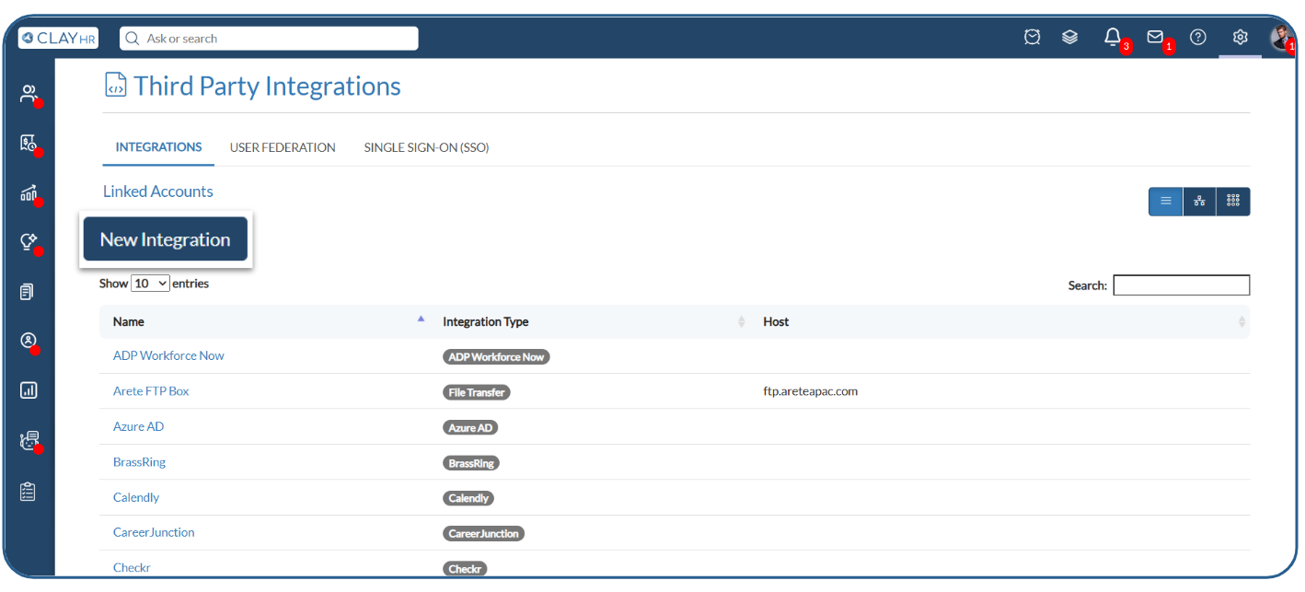Open the Linked Accounts link
This screenshot has width=1305, height=592.
158,192
